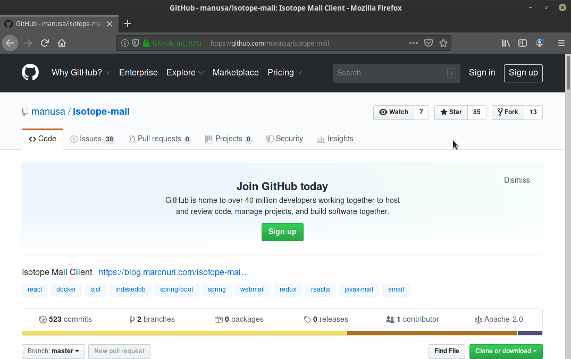
Task: Open the Insights tab
Action: 335,139
